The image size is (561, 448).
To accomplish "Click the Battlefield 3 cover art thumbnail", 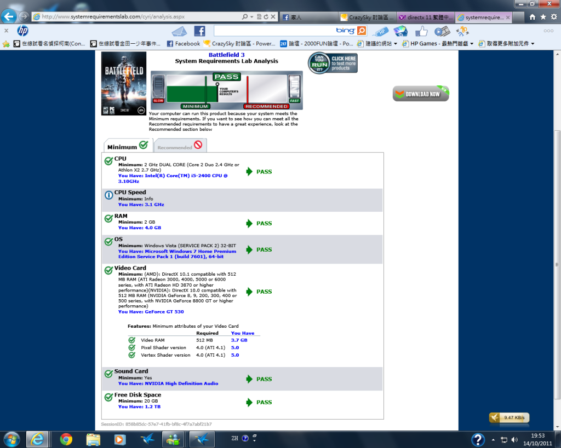I will click(x=124, y=83).
